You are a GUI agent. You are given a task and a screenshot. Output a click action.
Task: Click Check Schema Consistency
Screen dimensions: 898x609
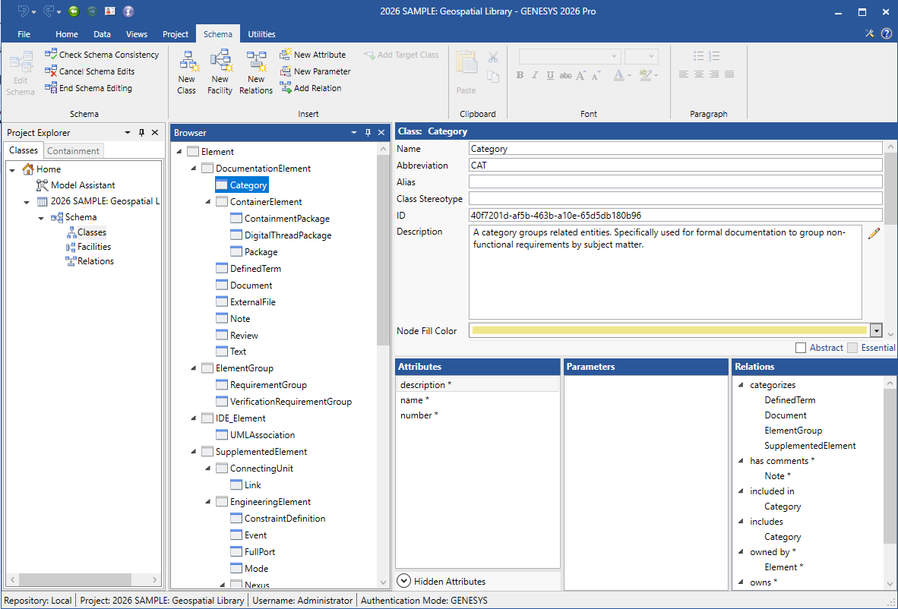(102, 55)
